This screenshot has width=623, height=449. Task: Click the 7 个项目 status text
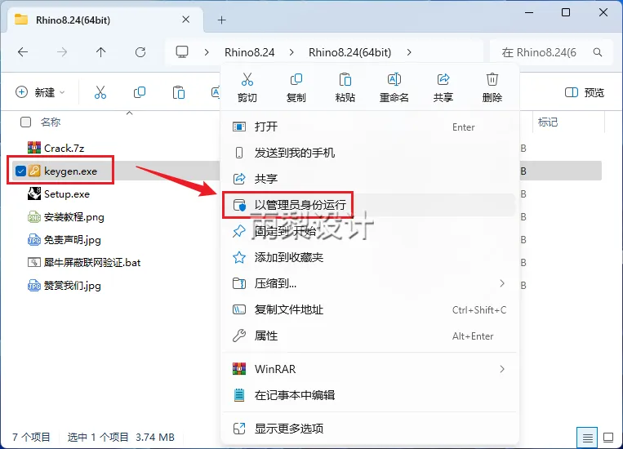click(31, 437)
